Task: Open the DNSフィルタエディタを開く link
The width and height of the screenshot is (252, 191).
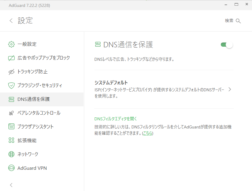Action: click(116, 119)
